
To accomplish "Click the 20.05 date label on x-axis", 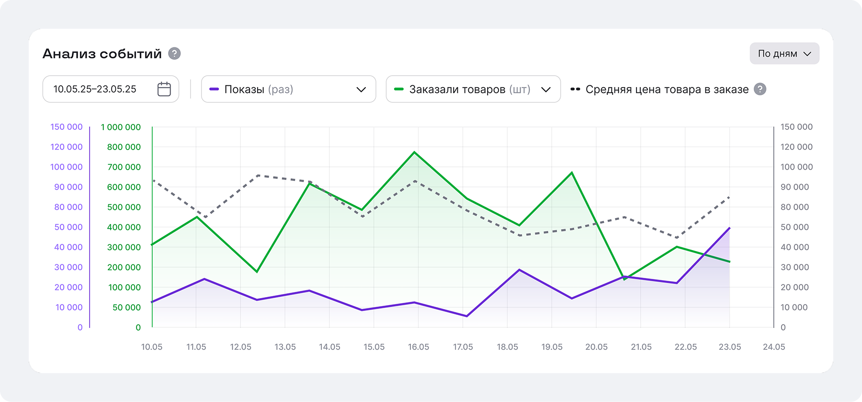I will coord(596,347).
